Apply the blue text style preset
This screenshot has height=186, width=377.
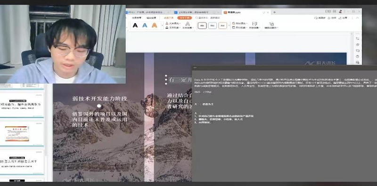[x=145, y=25]
